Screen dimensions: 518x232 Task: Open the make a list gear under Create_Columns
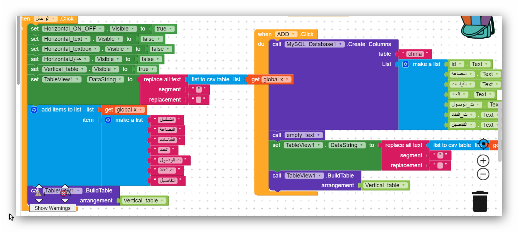[405, 64]
